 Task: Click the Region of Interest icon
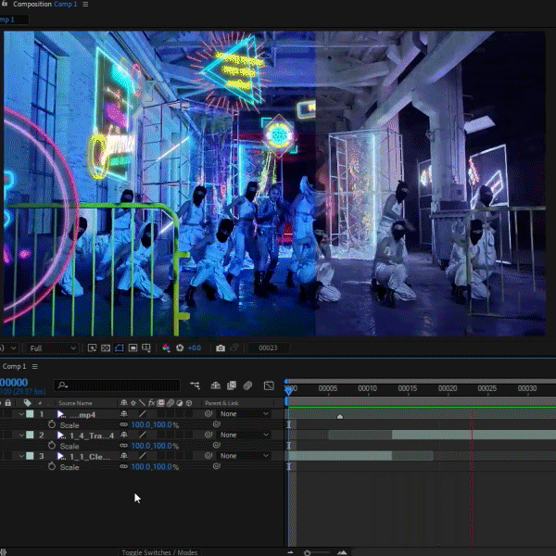coord(133,347)
